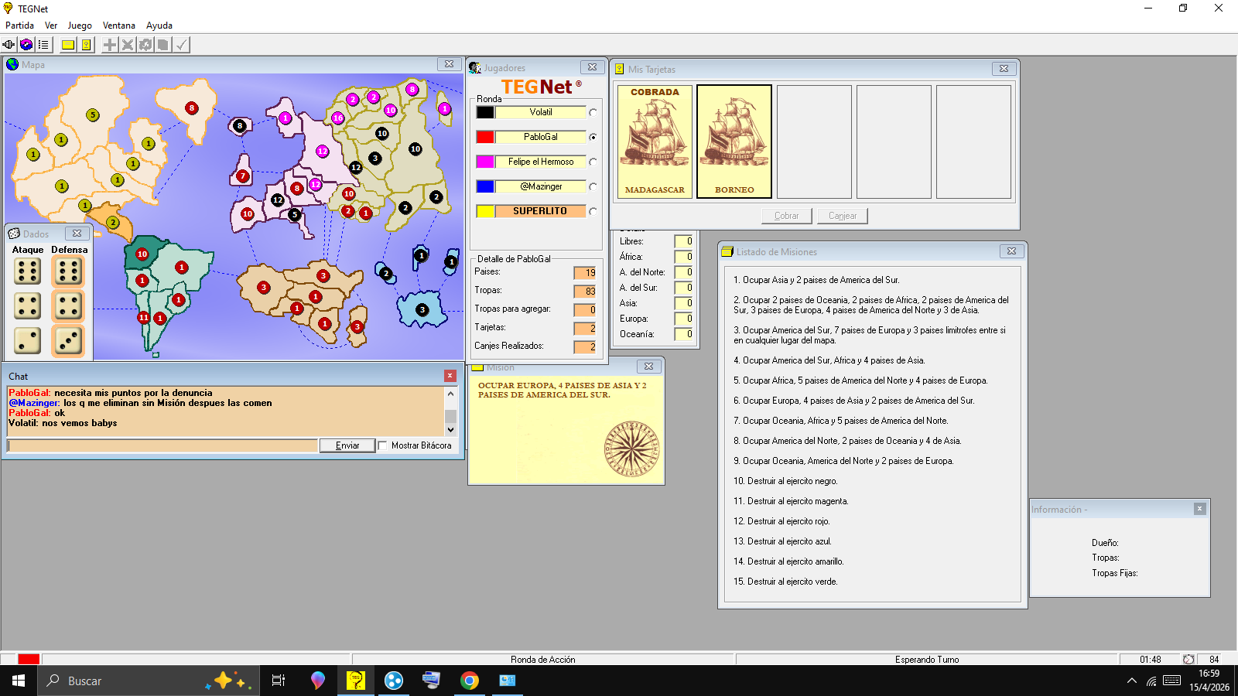Click the magenta swatch beside Felipe el Hermoso
The width and height of the screenshot is (1238, 696).
pos(485,162)
